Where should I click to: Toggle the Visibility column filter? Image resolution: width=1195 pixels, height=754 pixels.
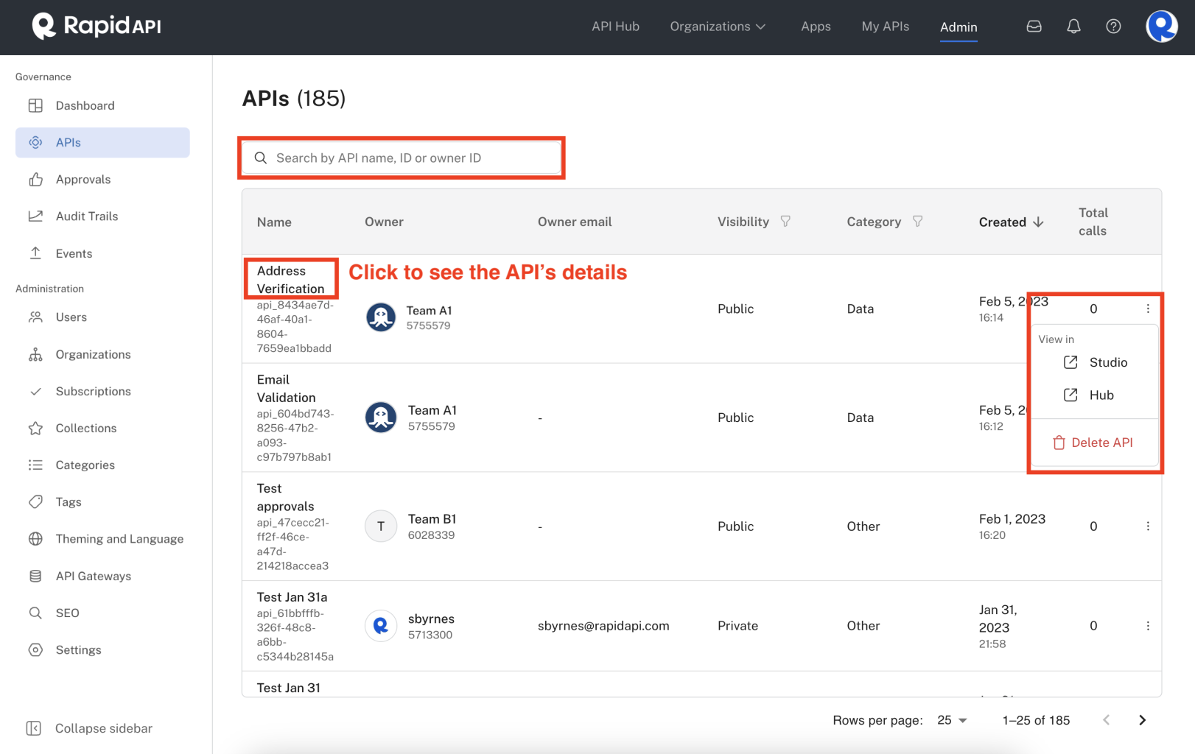click(786, 221)
